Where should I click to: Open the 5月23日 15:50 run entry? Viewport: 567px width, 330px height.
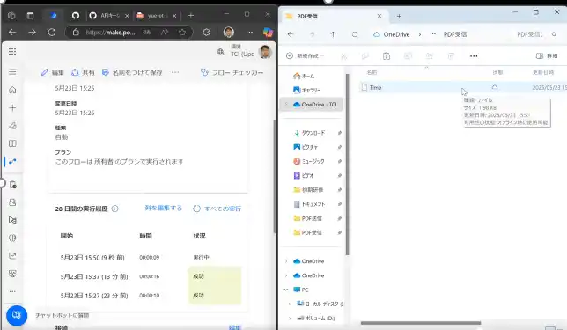pos(92,257)
